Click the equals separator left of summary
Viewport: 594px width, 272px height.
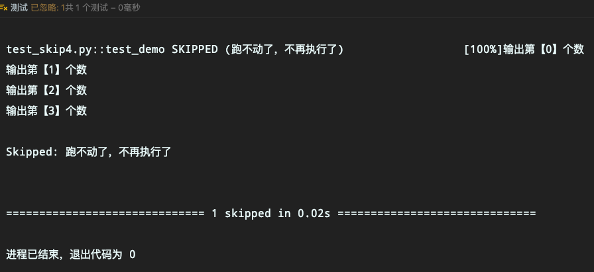[105, 213]
